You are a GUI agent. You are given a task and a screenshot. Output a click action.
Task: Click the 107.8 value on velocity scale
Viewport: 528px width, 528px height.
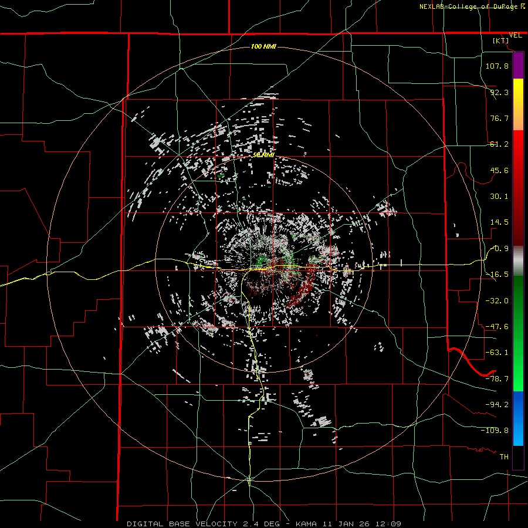[x=497, y=66]
